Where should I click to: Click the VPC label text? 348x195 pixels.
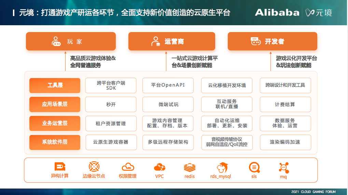(159, 176)
